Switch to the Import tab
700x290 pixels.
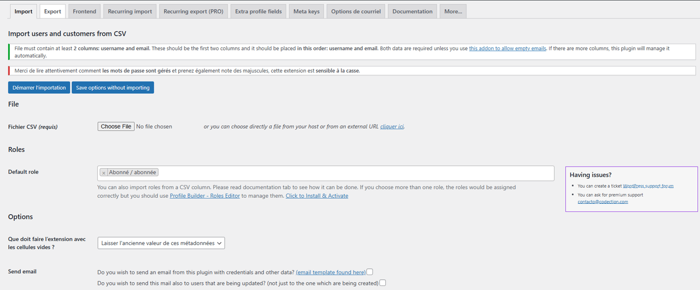(x=24, y=11)
